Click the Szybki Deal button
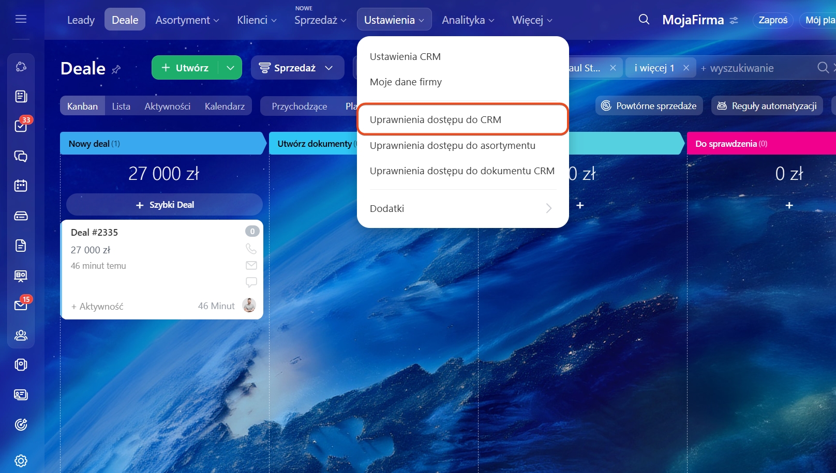Image resolution: width=836 pixels, height=473 pixels. [x=165, y=205]
